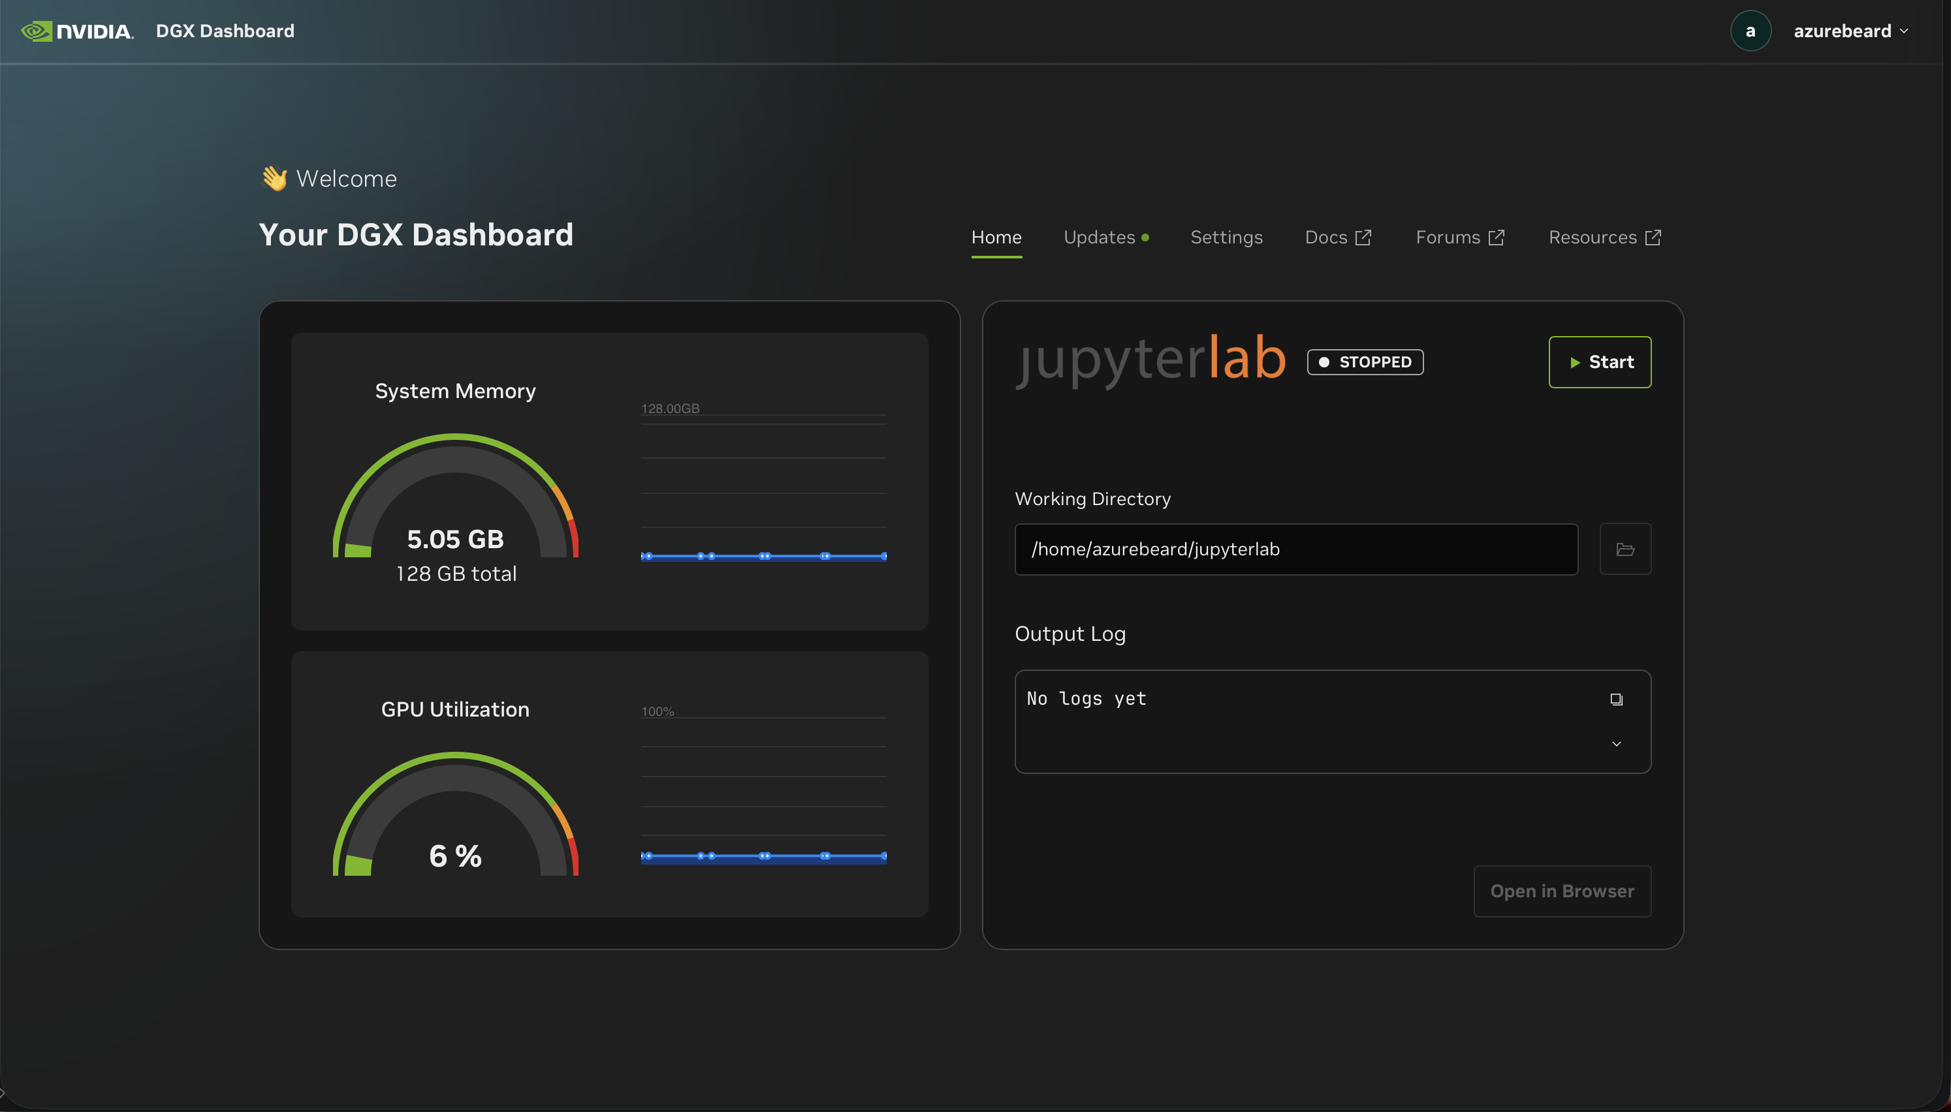The height and width of the screenshot is (1112, 1951).
Task: Open the Resources external link
Action: click(1605, 238)
